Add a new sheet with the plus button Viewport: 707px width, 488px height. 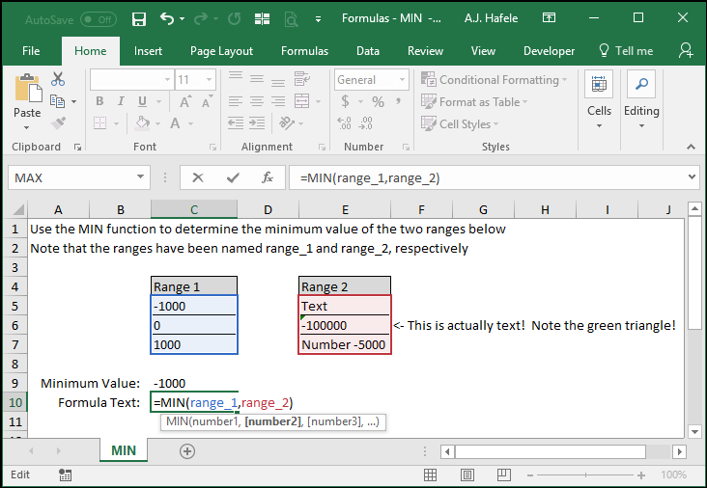pos(187,451)
